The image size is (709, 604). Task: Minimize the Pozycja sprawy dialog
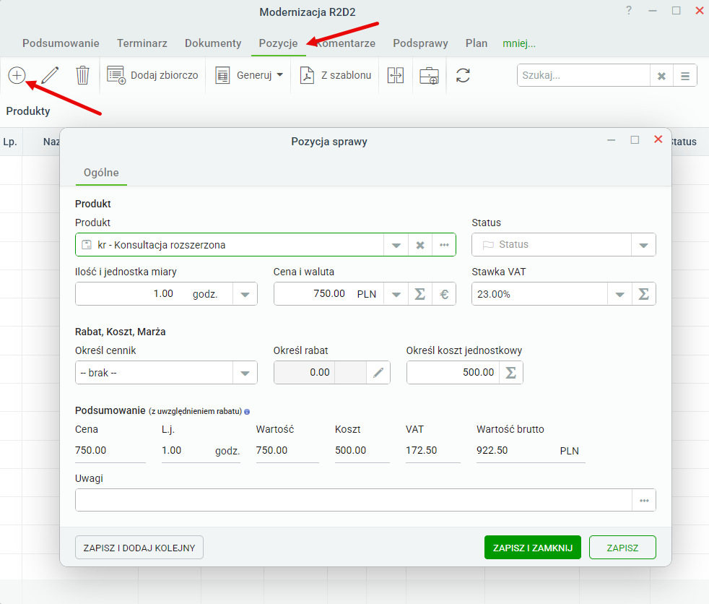pos(612,140)
